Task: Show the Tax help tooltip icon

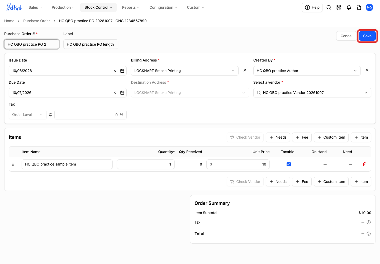Action: pyautogui.click(x=369, y=222)
